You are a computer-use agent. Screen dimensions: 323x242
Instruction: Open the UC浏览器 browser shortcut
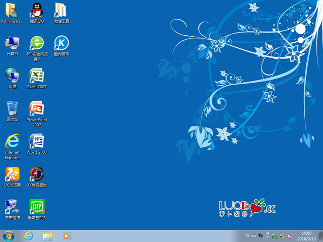(12, 177)
